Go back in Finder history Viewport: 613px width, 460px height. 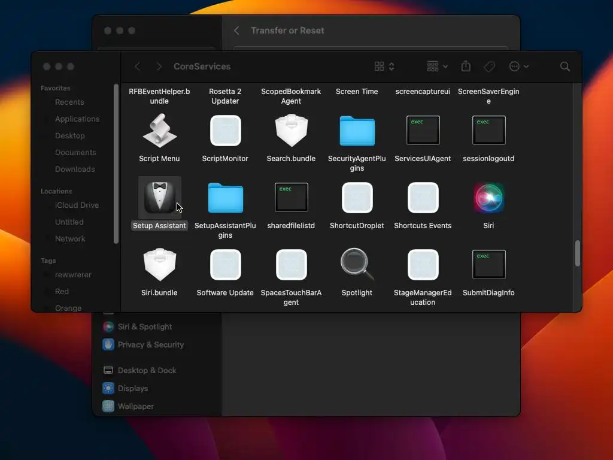click(x=137, y=66)
